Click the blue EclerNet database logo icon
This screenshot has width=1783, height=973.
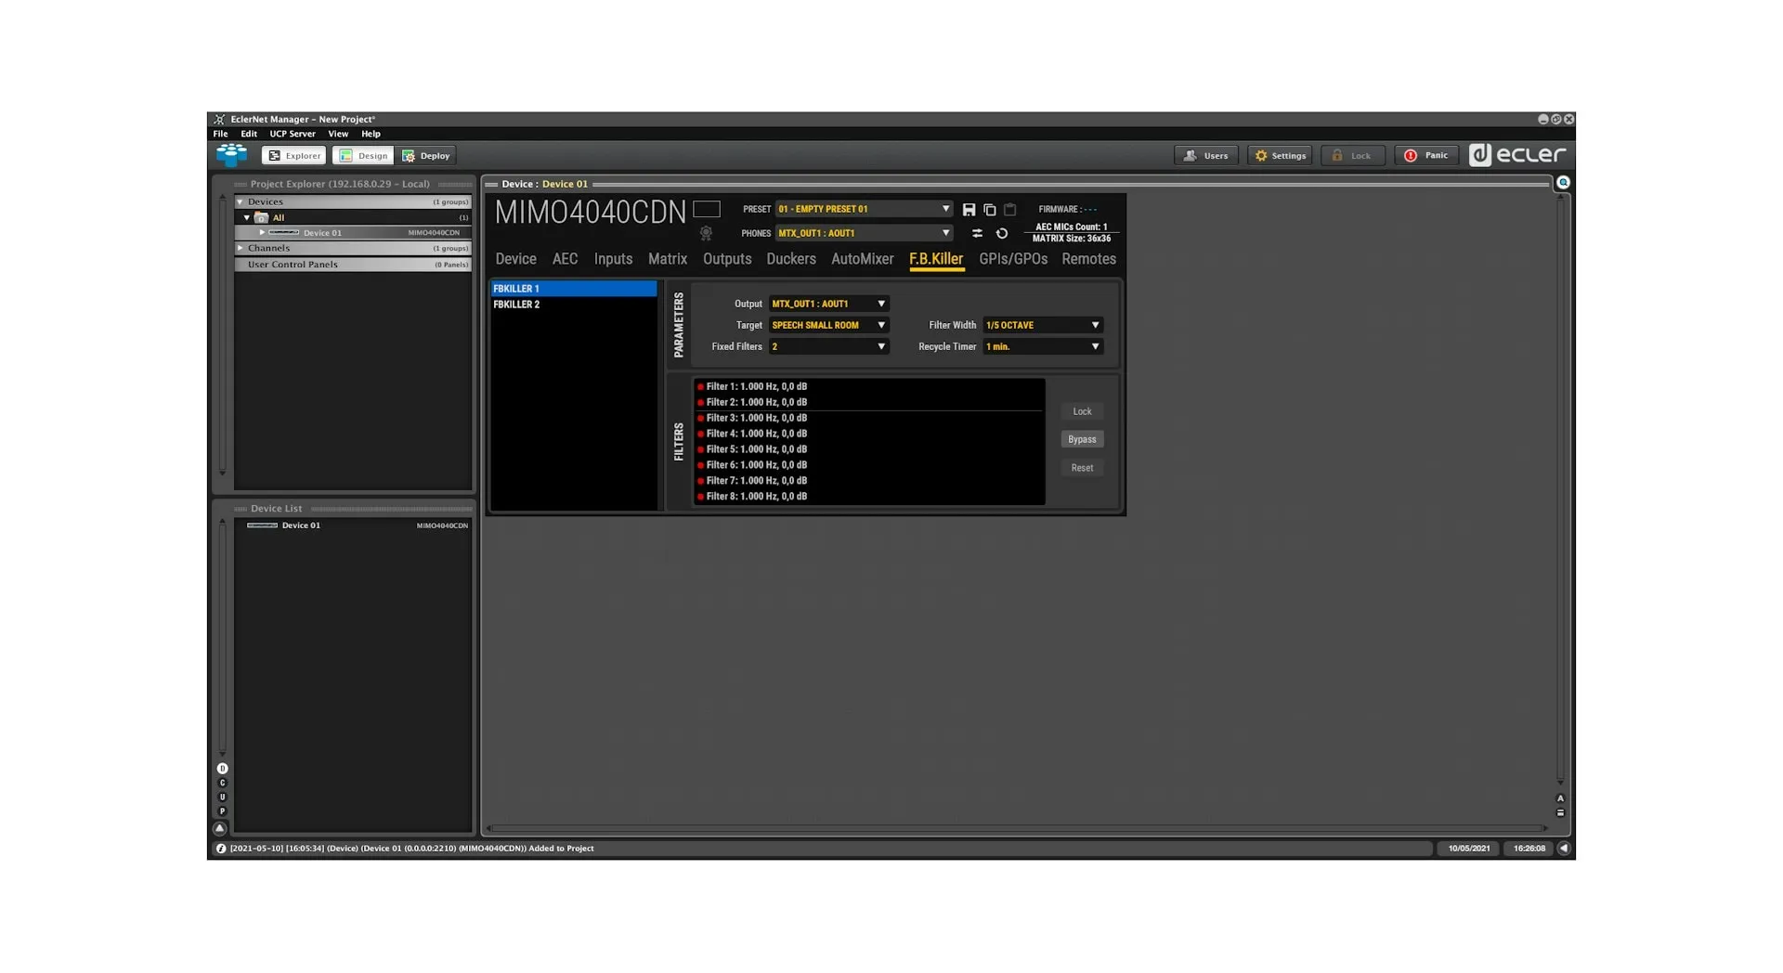[231, 155]
